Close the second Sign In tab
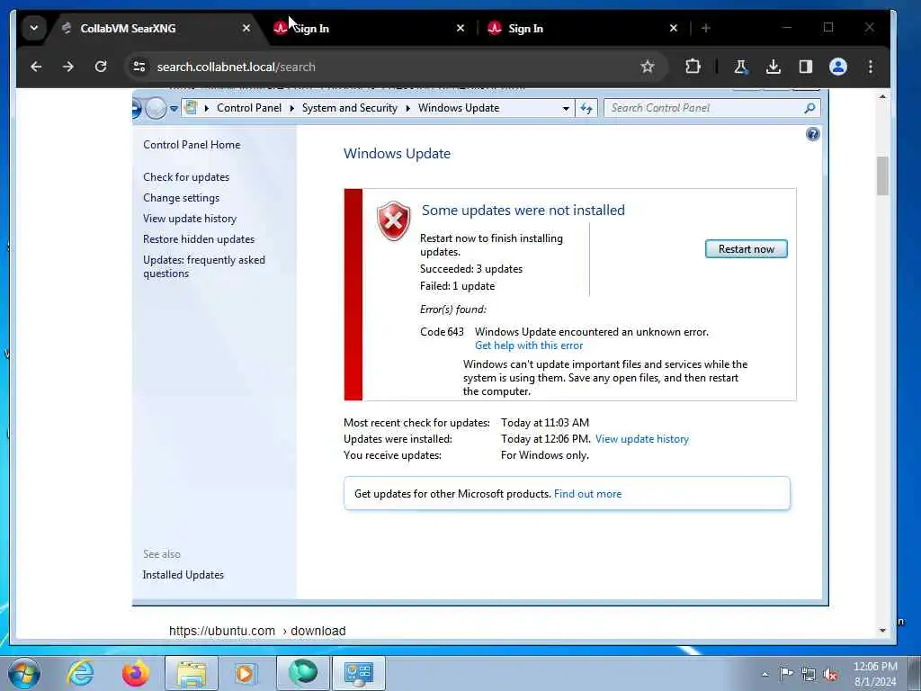This screenshot has width=921, height=691. click(x=674, y=28)
